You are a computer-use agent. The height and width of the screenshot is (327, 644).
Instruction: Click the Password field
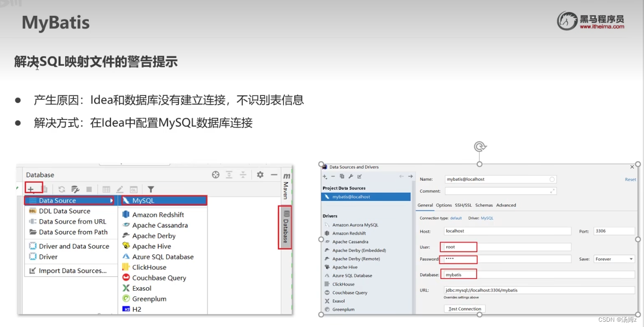[x=508, y=259]
